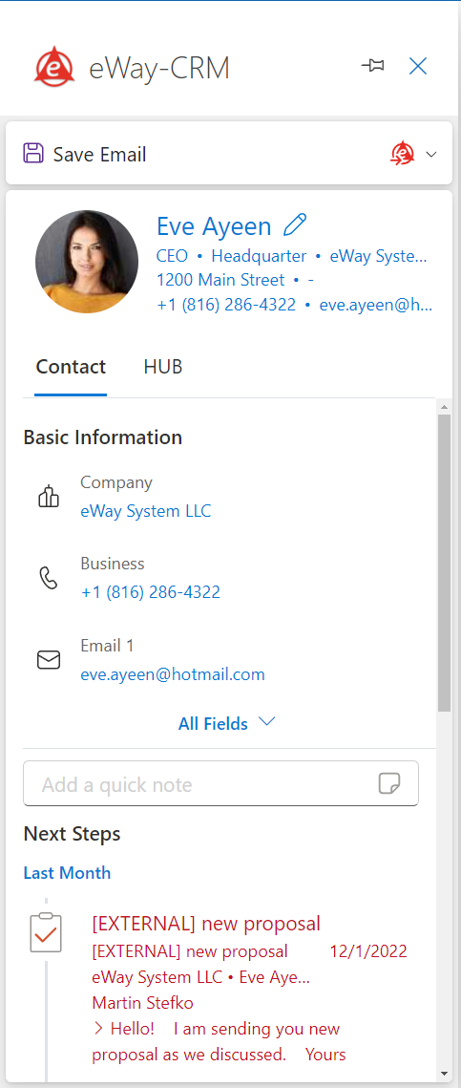
Task: Open the eWay System LLC company link
Action: [x=146, y=511]
